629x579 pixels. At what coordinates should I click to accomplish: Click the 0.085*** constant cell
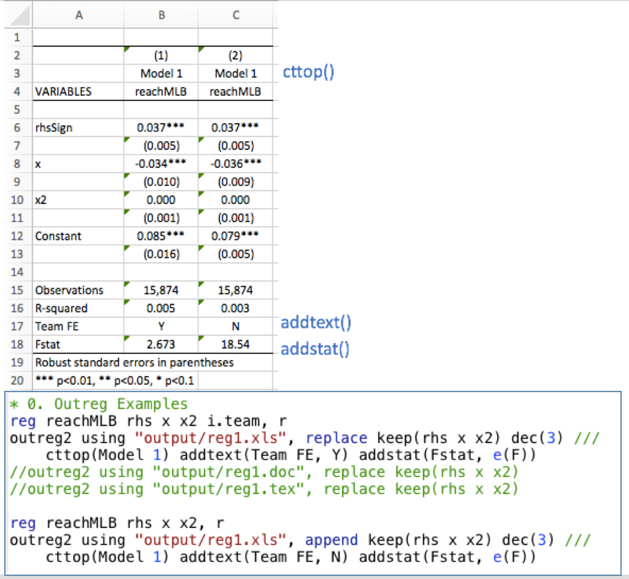click(161, 236)
